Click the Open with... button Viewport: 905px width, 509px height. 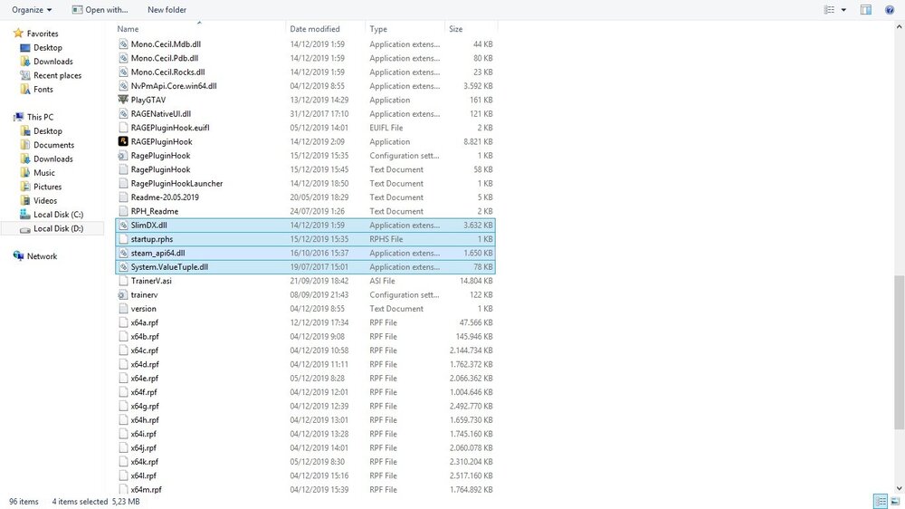pos(100,10)
